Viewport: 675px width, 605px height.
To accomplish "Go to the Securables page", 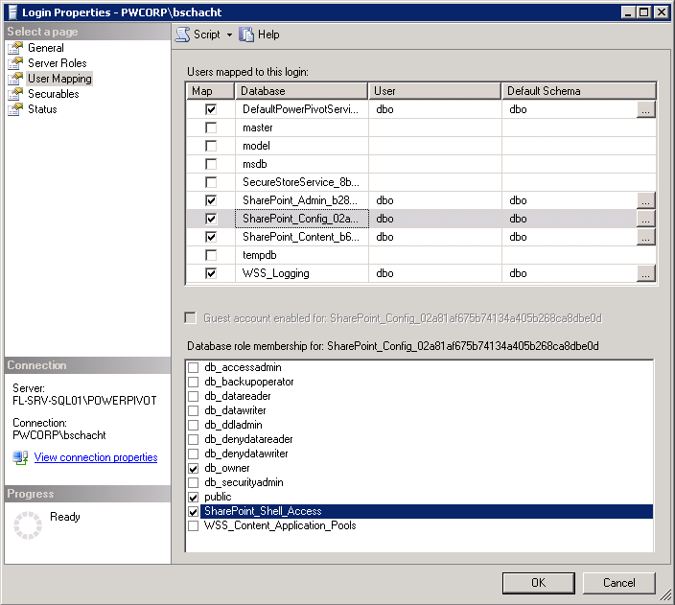I will click(x=54, y=94).
